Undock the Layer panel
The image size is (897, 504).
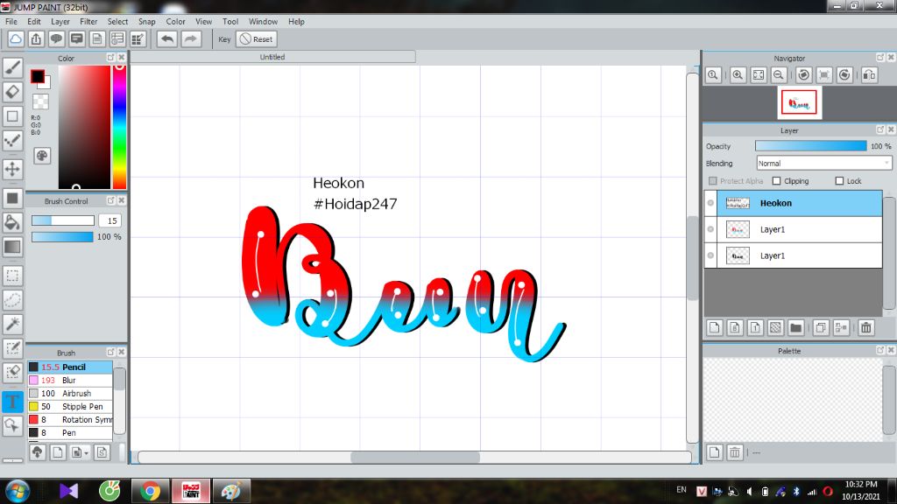pyautogui.click(x=880, y=129)
